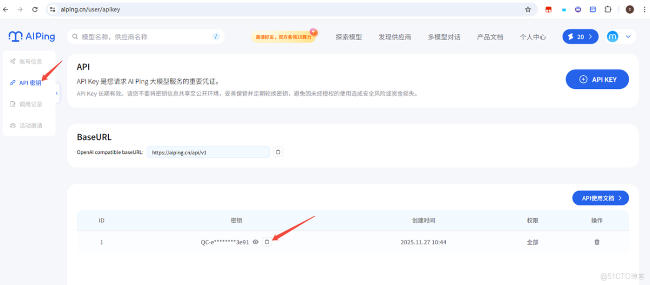
Task: Reload the page with the refresh icon
Action: [35, 9]
